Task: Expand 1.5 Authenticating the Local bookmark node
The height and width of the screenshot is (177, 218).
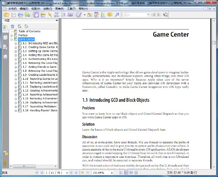Action: tap(16, 59)
